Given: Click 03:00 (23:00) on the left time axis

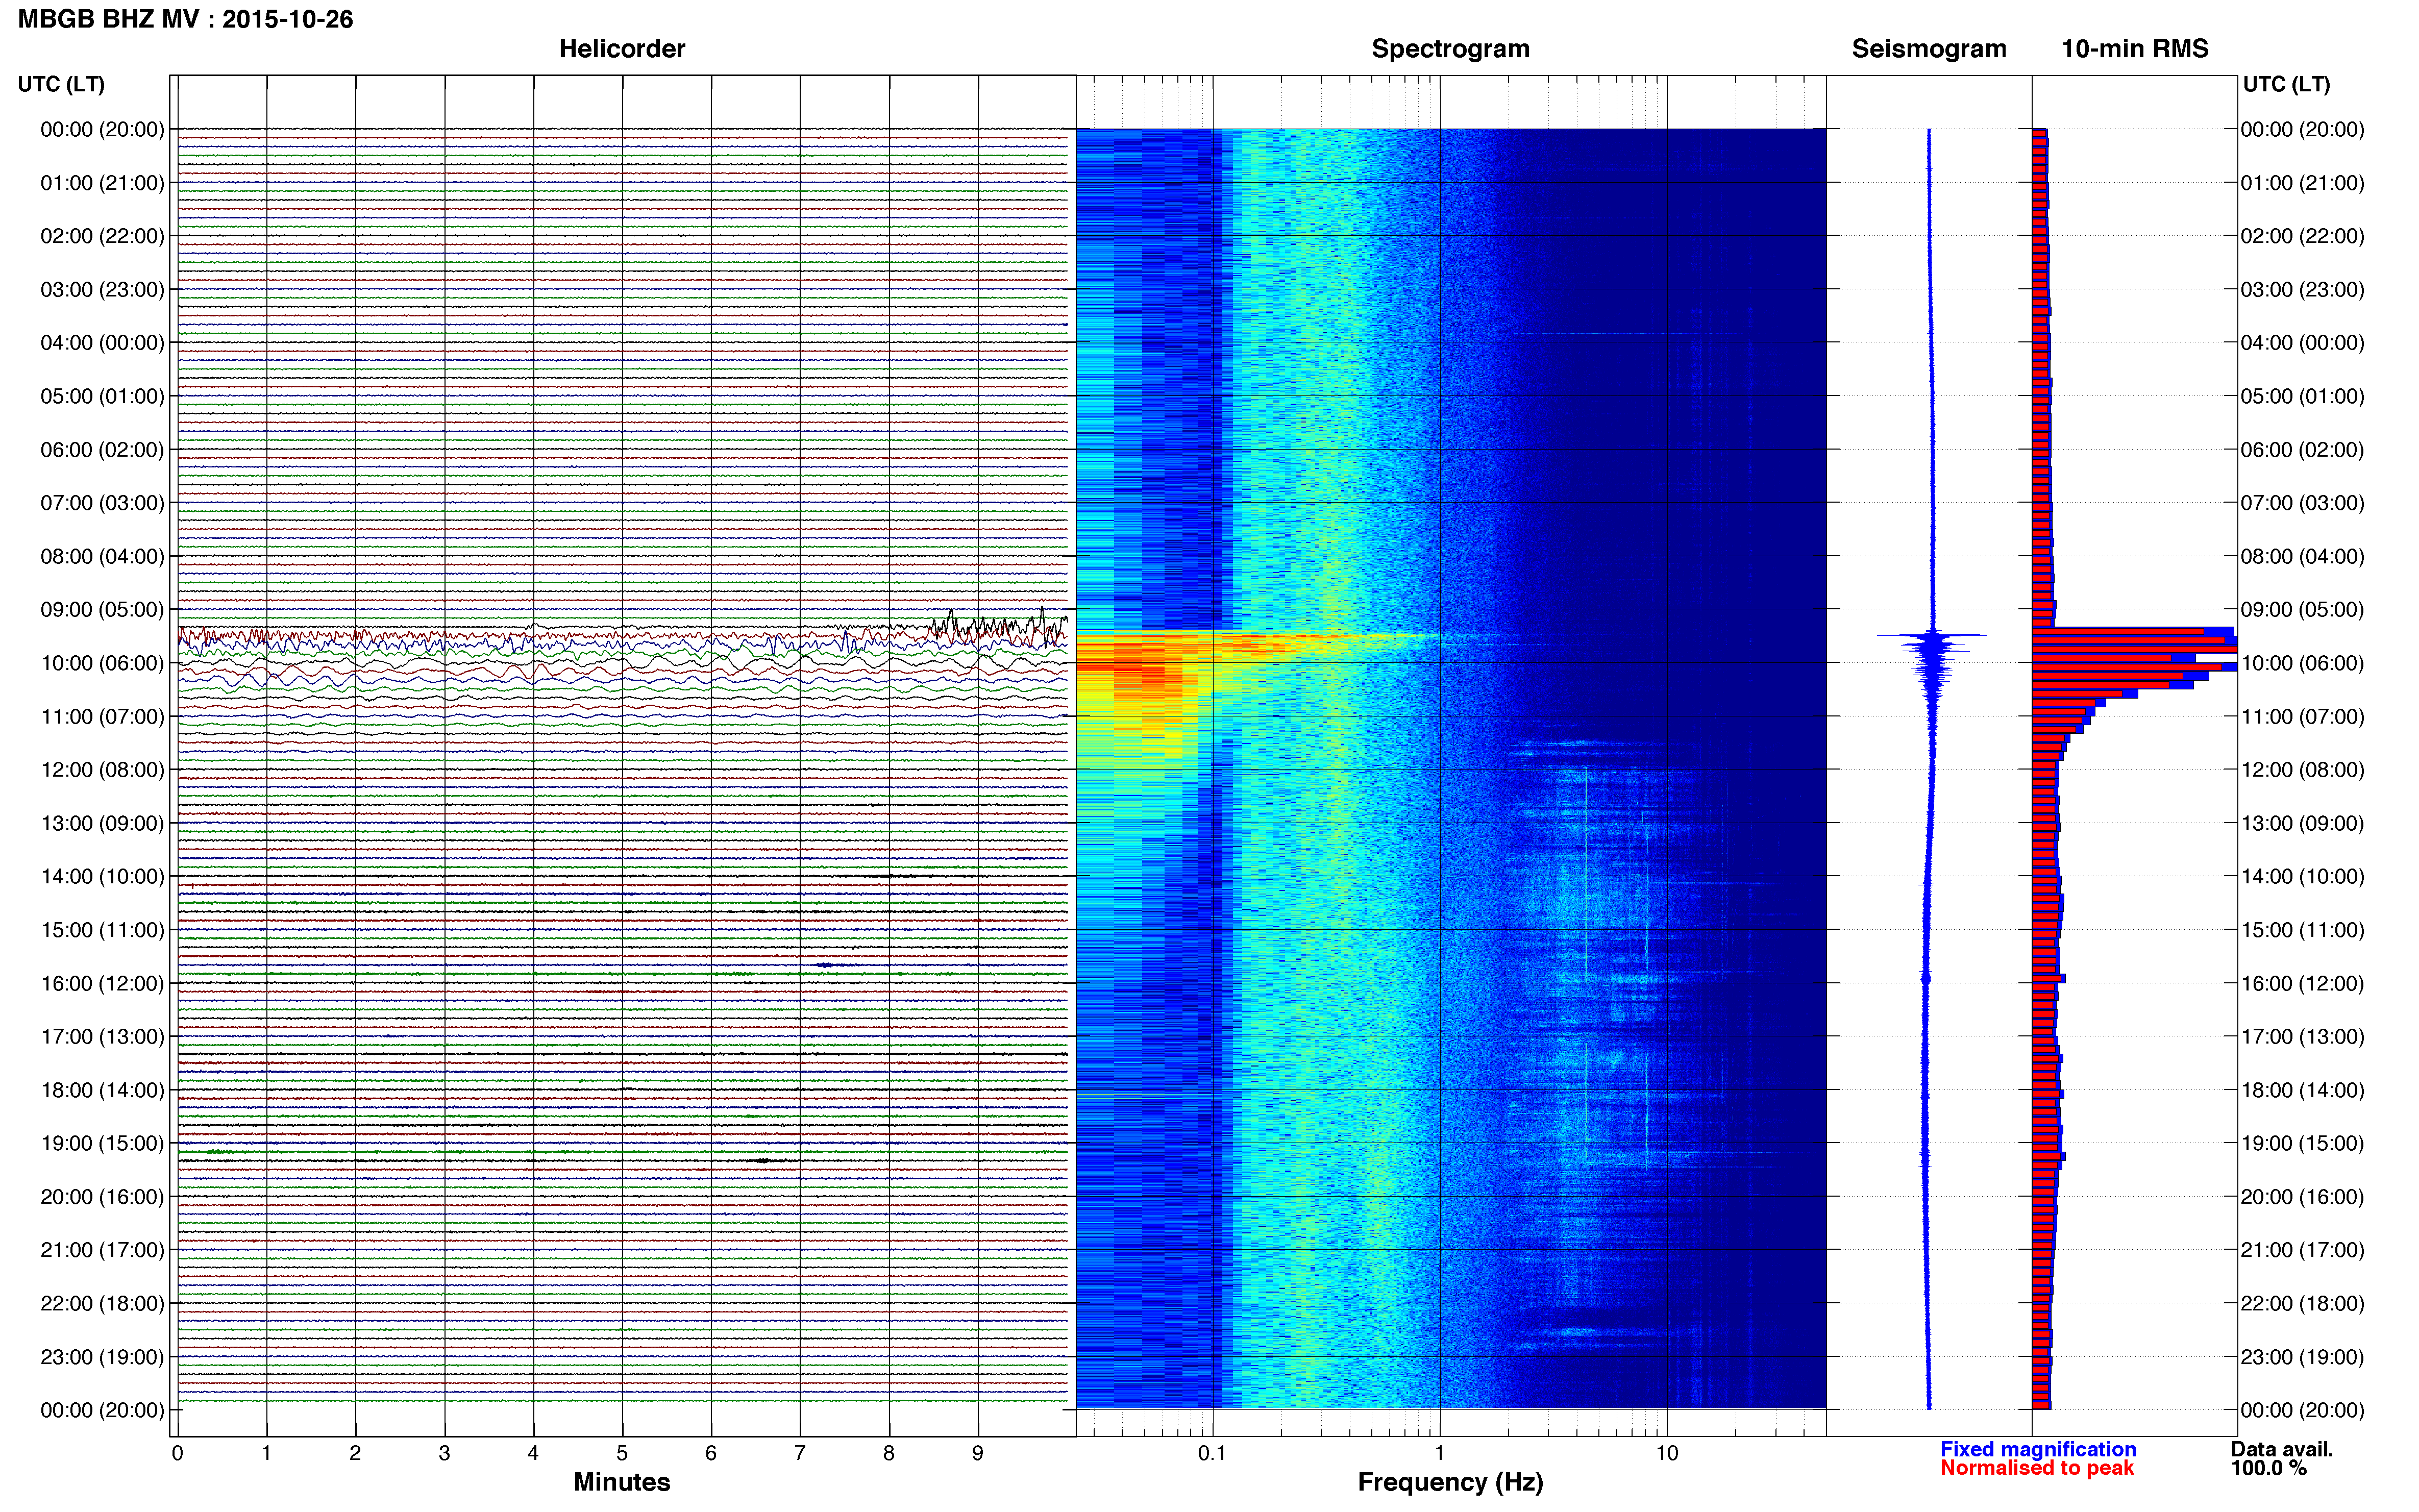Looking at the screenshot, I should [x=102, y=290].
